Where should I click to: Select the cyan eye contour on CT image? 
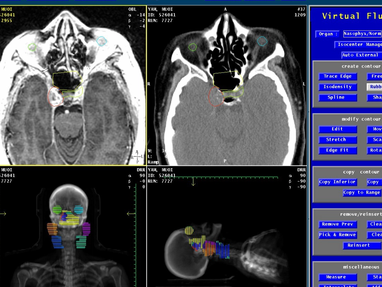pos(263,41)
